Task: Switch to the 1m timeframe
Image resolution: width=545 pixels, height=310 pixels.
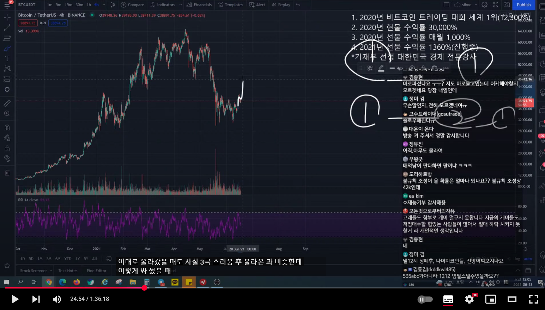Action: (50, 5)
